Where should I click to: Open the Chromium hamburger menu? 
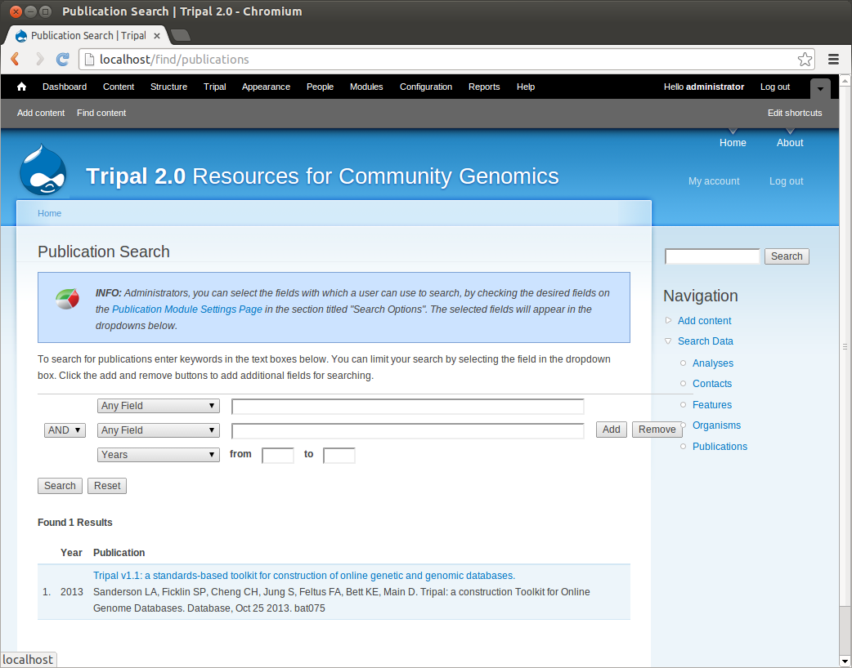pos(833,59)
